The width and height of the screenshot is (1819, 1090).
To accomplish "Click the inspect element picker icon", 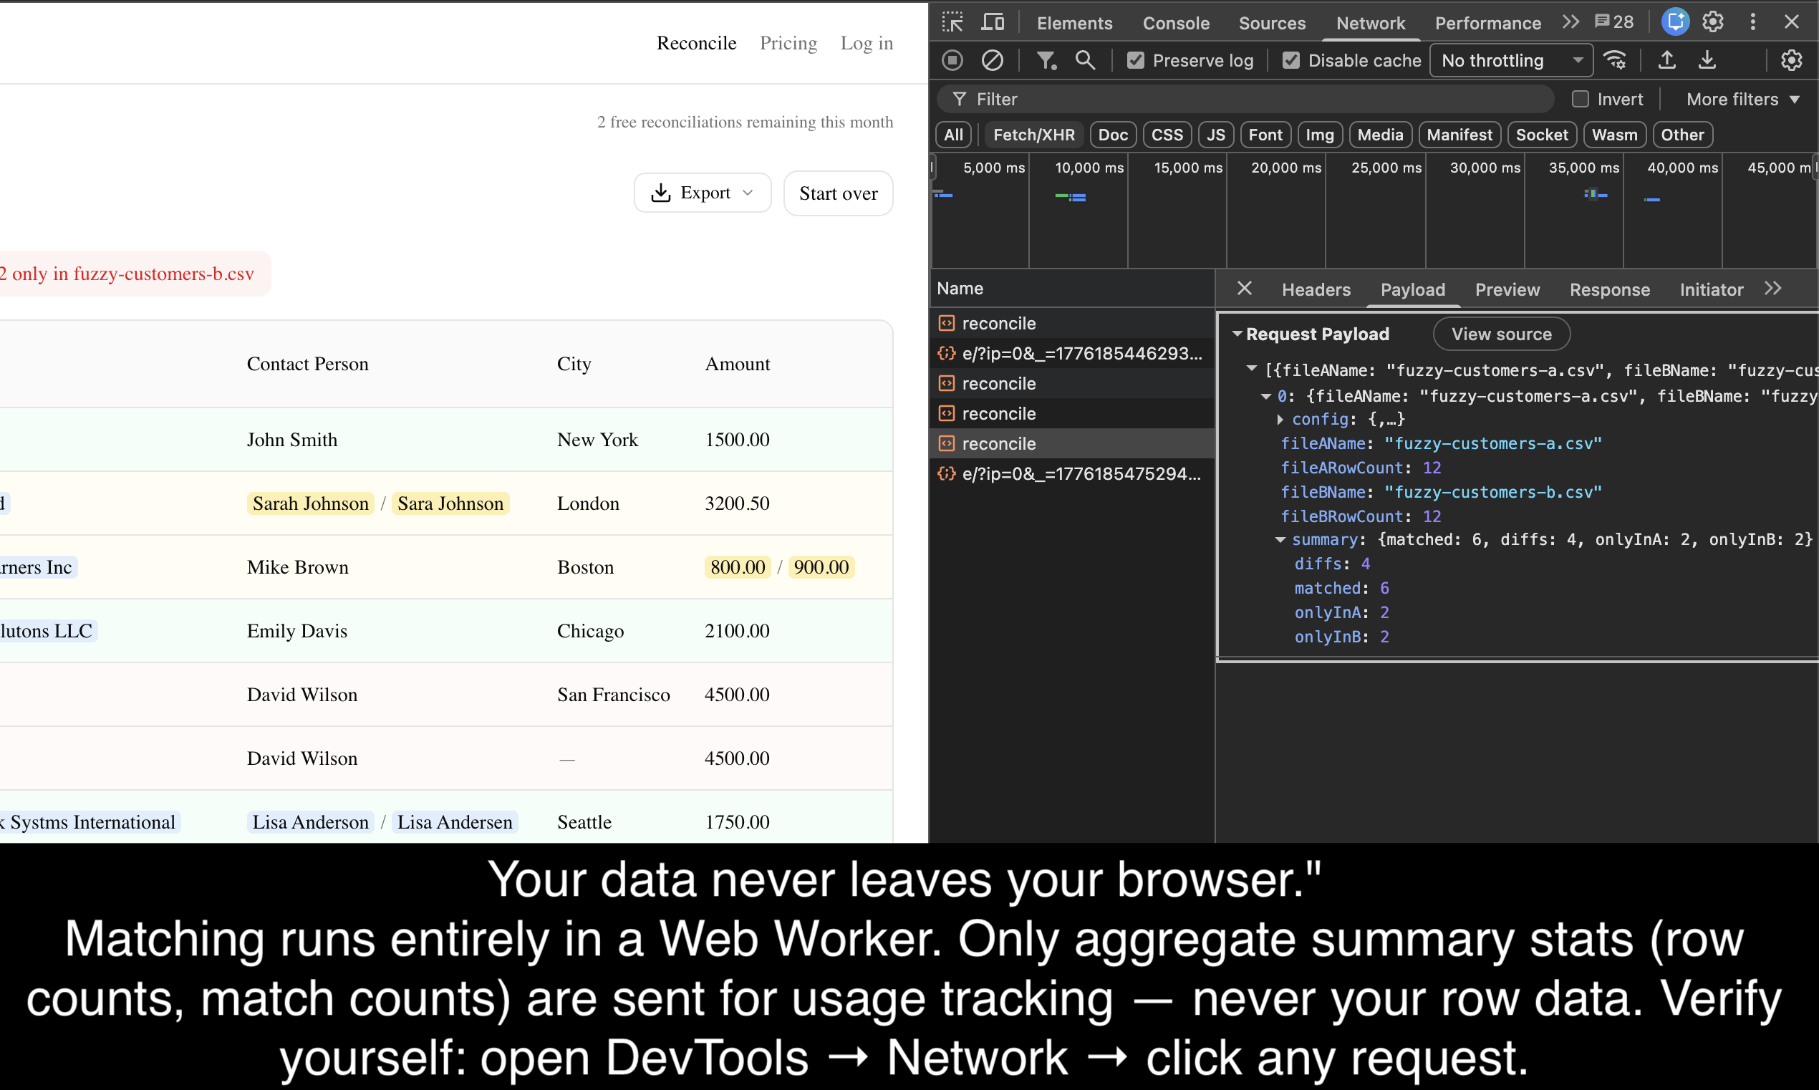I will 952,22.
